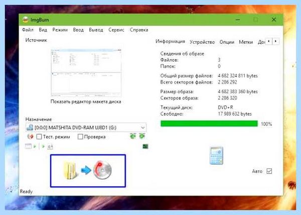
Task: Click the value 4 682 383 360 bytes
Action: 238,92
